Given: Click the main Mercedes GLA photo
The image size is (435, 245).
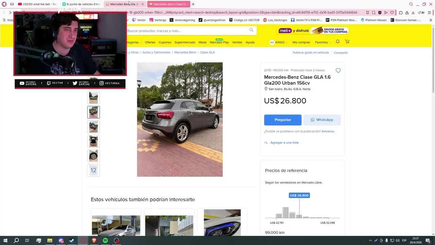Looking at the screenshot, I should (x=180, y=119).
